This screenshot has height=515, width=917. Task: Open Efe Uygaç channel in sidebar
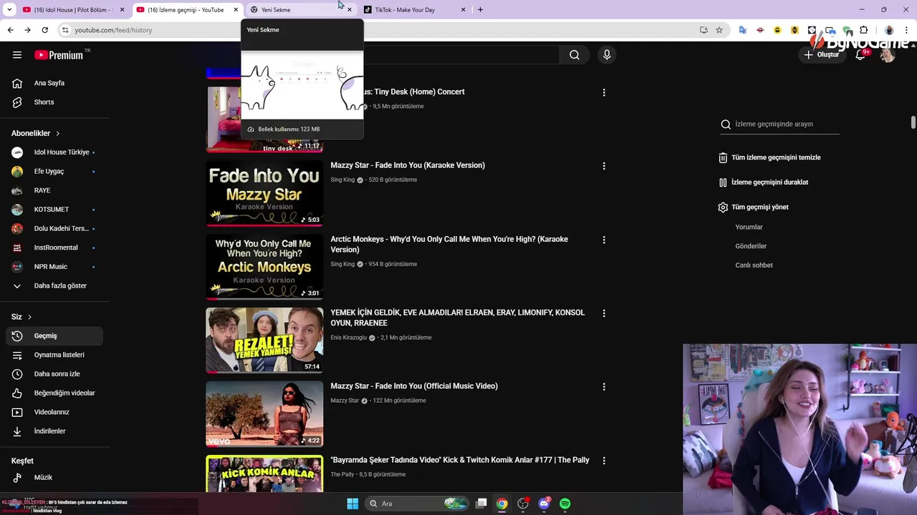[x=54, y=172]
